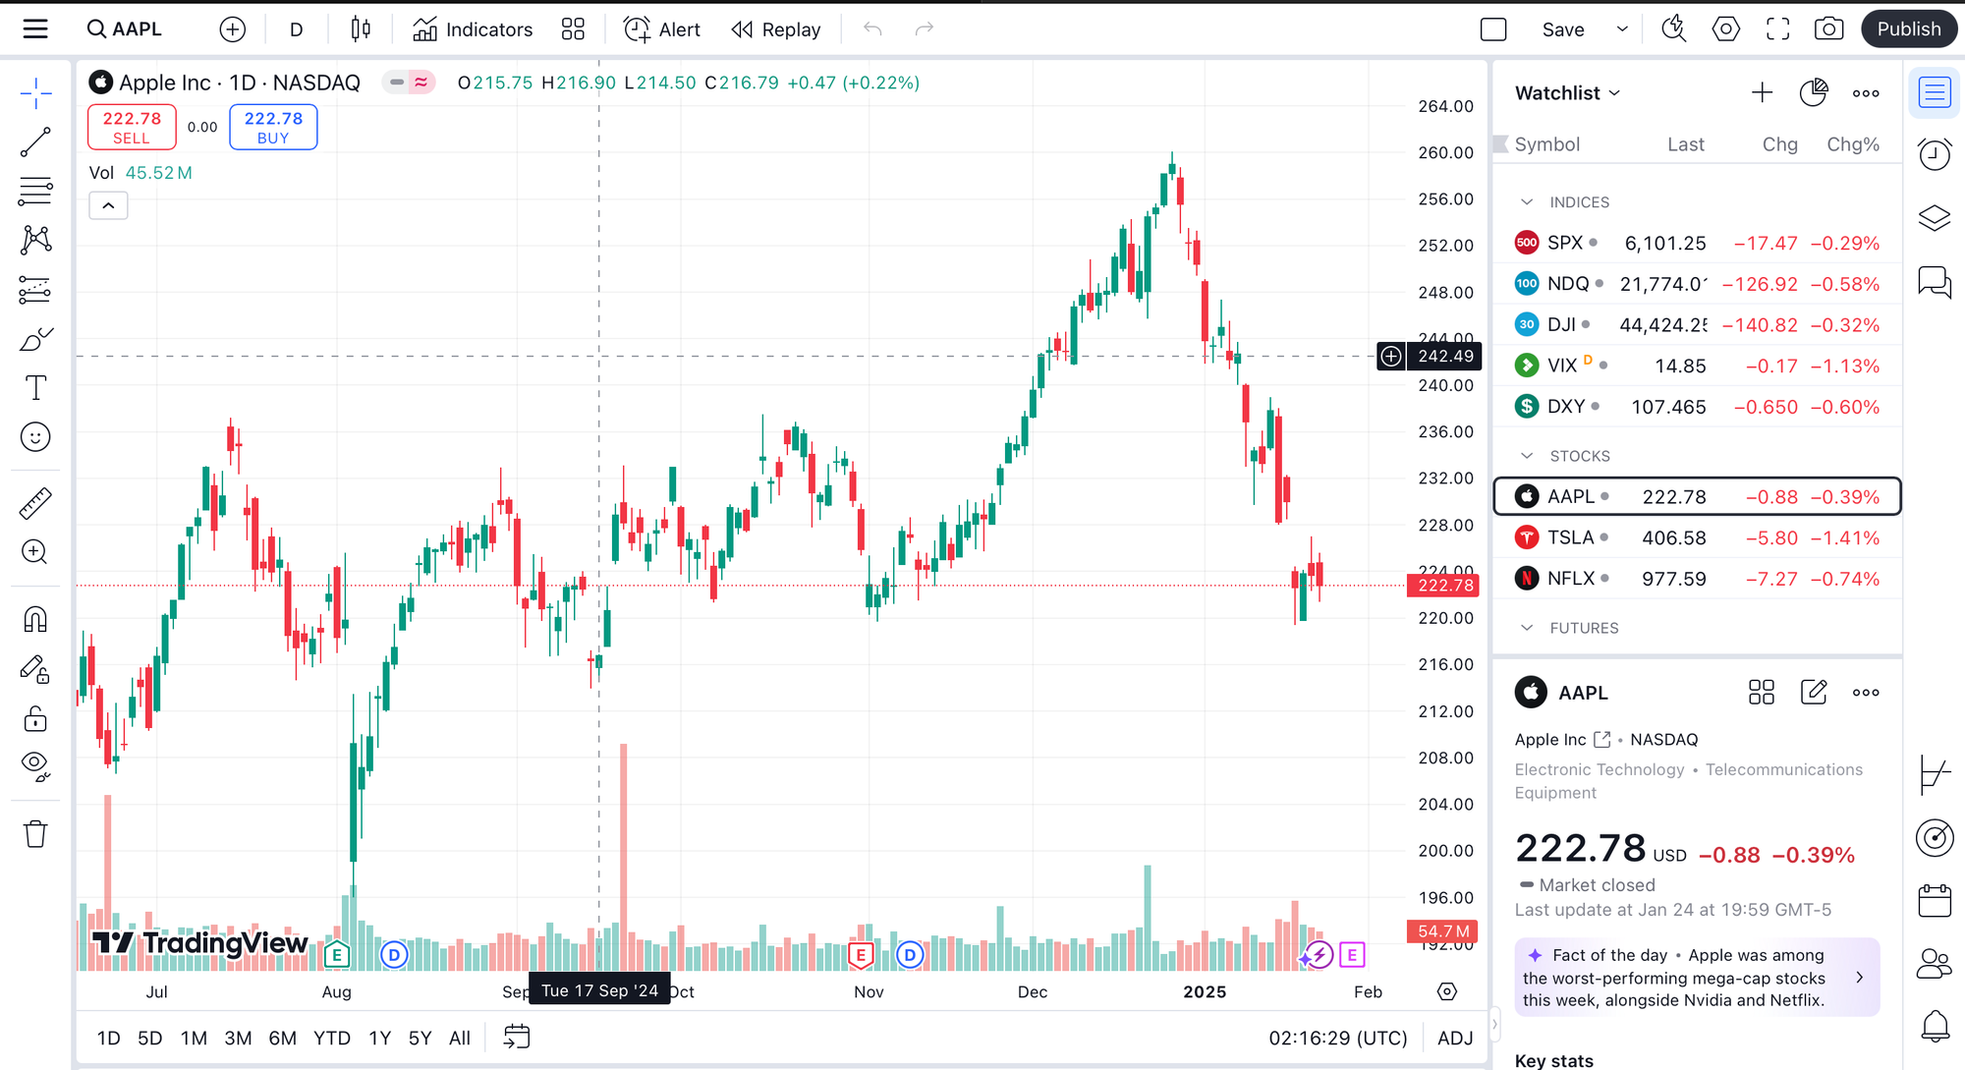Image resolution: width=1965 pixels, height=1070 pixels.
Task: Toggle stay in drawing mode
Action: (35, 670)
